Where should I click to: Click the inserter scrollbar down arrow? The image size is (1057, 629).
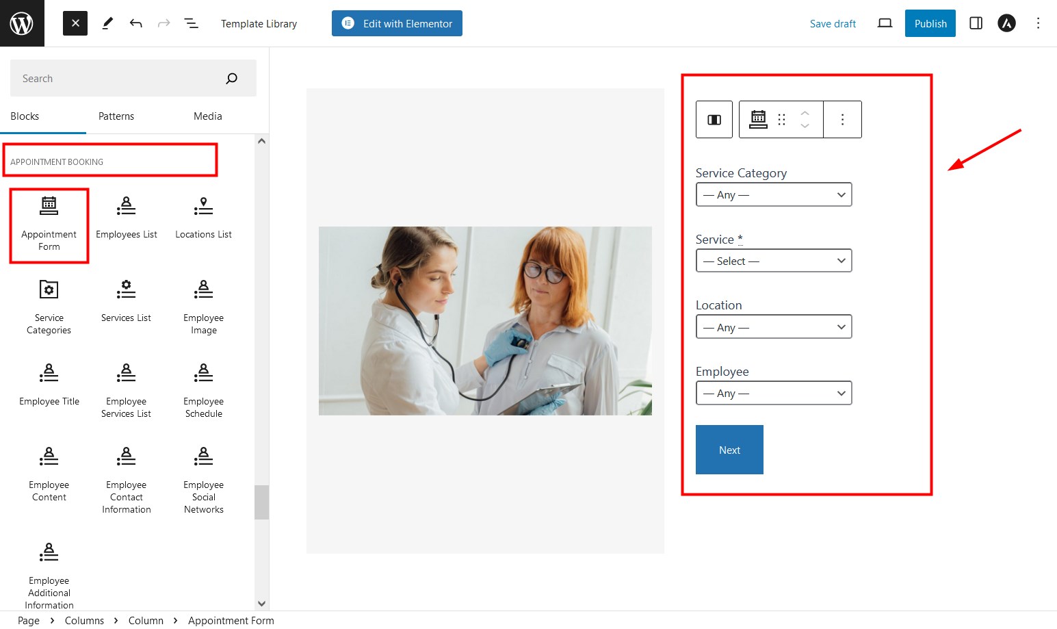261,604
